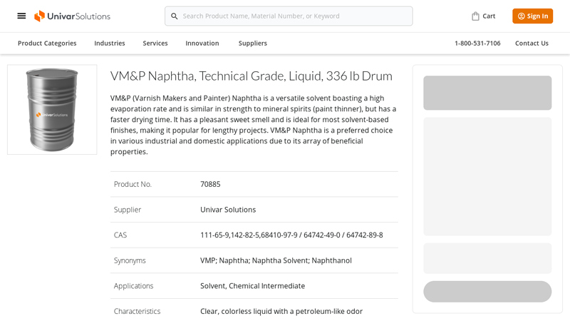Viewport: 570px width, 321px height.
Task: Click the CAS numbers value
Action: (x=291, y=235)
